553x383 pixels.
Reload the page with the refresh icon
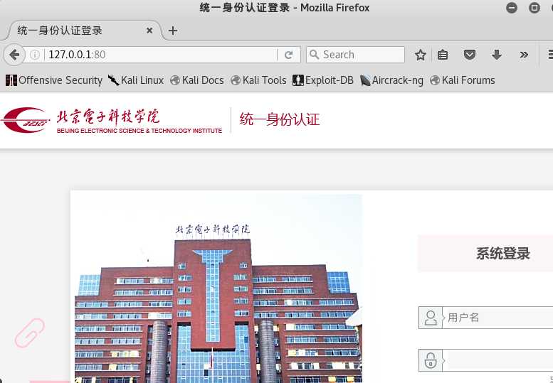[288, 55]
